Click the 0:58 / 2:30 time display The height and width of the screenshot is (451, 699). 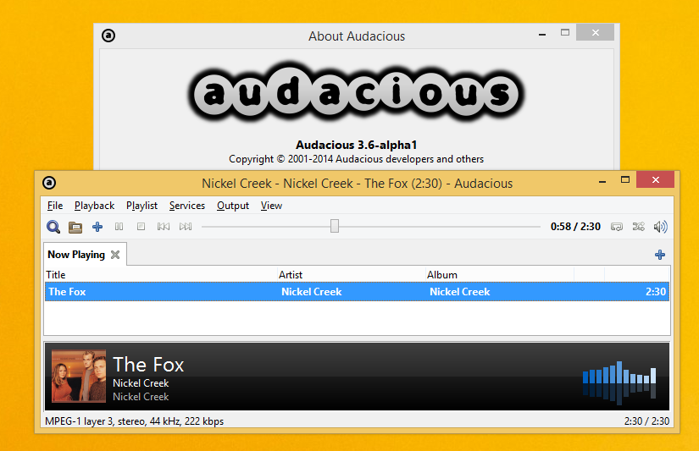575,227
